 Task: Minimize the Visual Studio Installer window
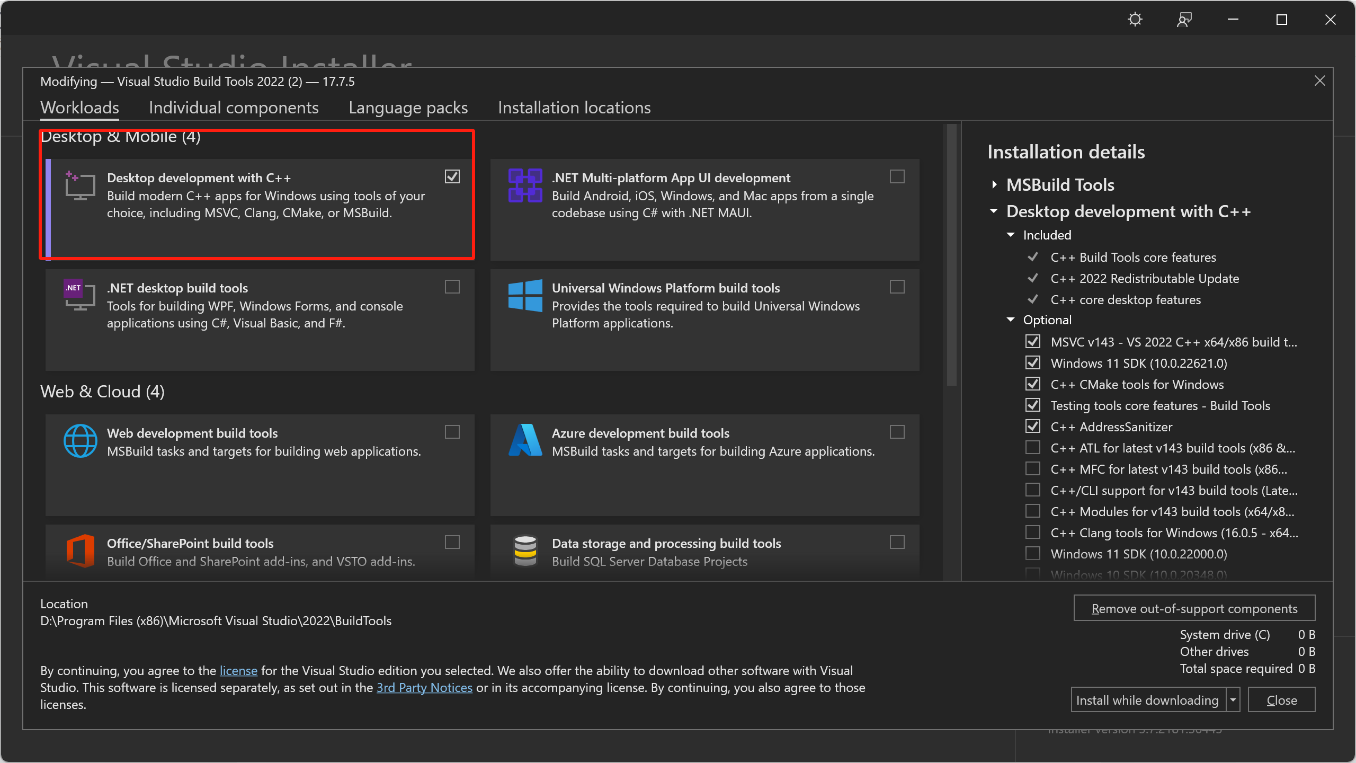[x=1233, y=20]
